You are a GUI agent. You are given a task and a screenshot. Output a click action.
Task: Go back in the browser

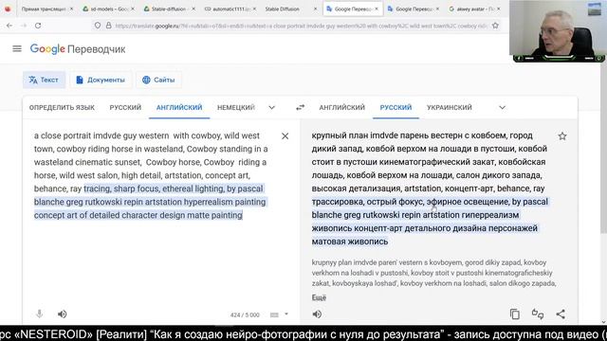9,26
